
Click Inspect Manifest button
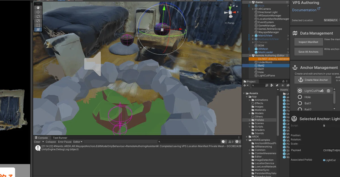point(309,42)
